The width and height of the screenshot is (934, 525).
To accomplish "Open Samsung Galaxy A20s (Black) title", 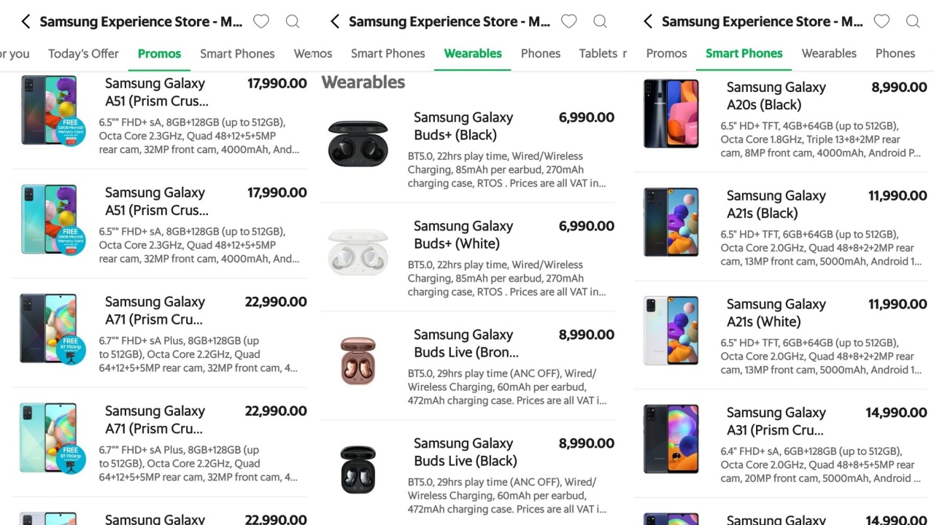I will [x=776, y=96].
